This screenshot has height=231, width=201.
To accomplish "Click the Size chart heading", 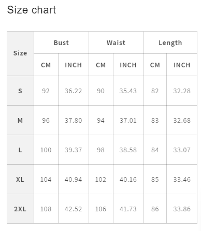I will pos(32,10).
